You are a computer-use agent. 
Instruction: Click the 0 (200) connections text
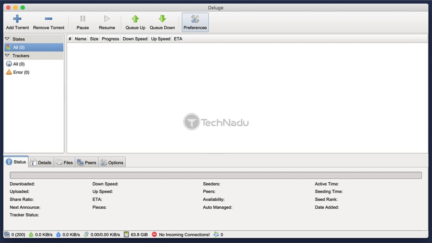click(x=18, y=235)
